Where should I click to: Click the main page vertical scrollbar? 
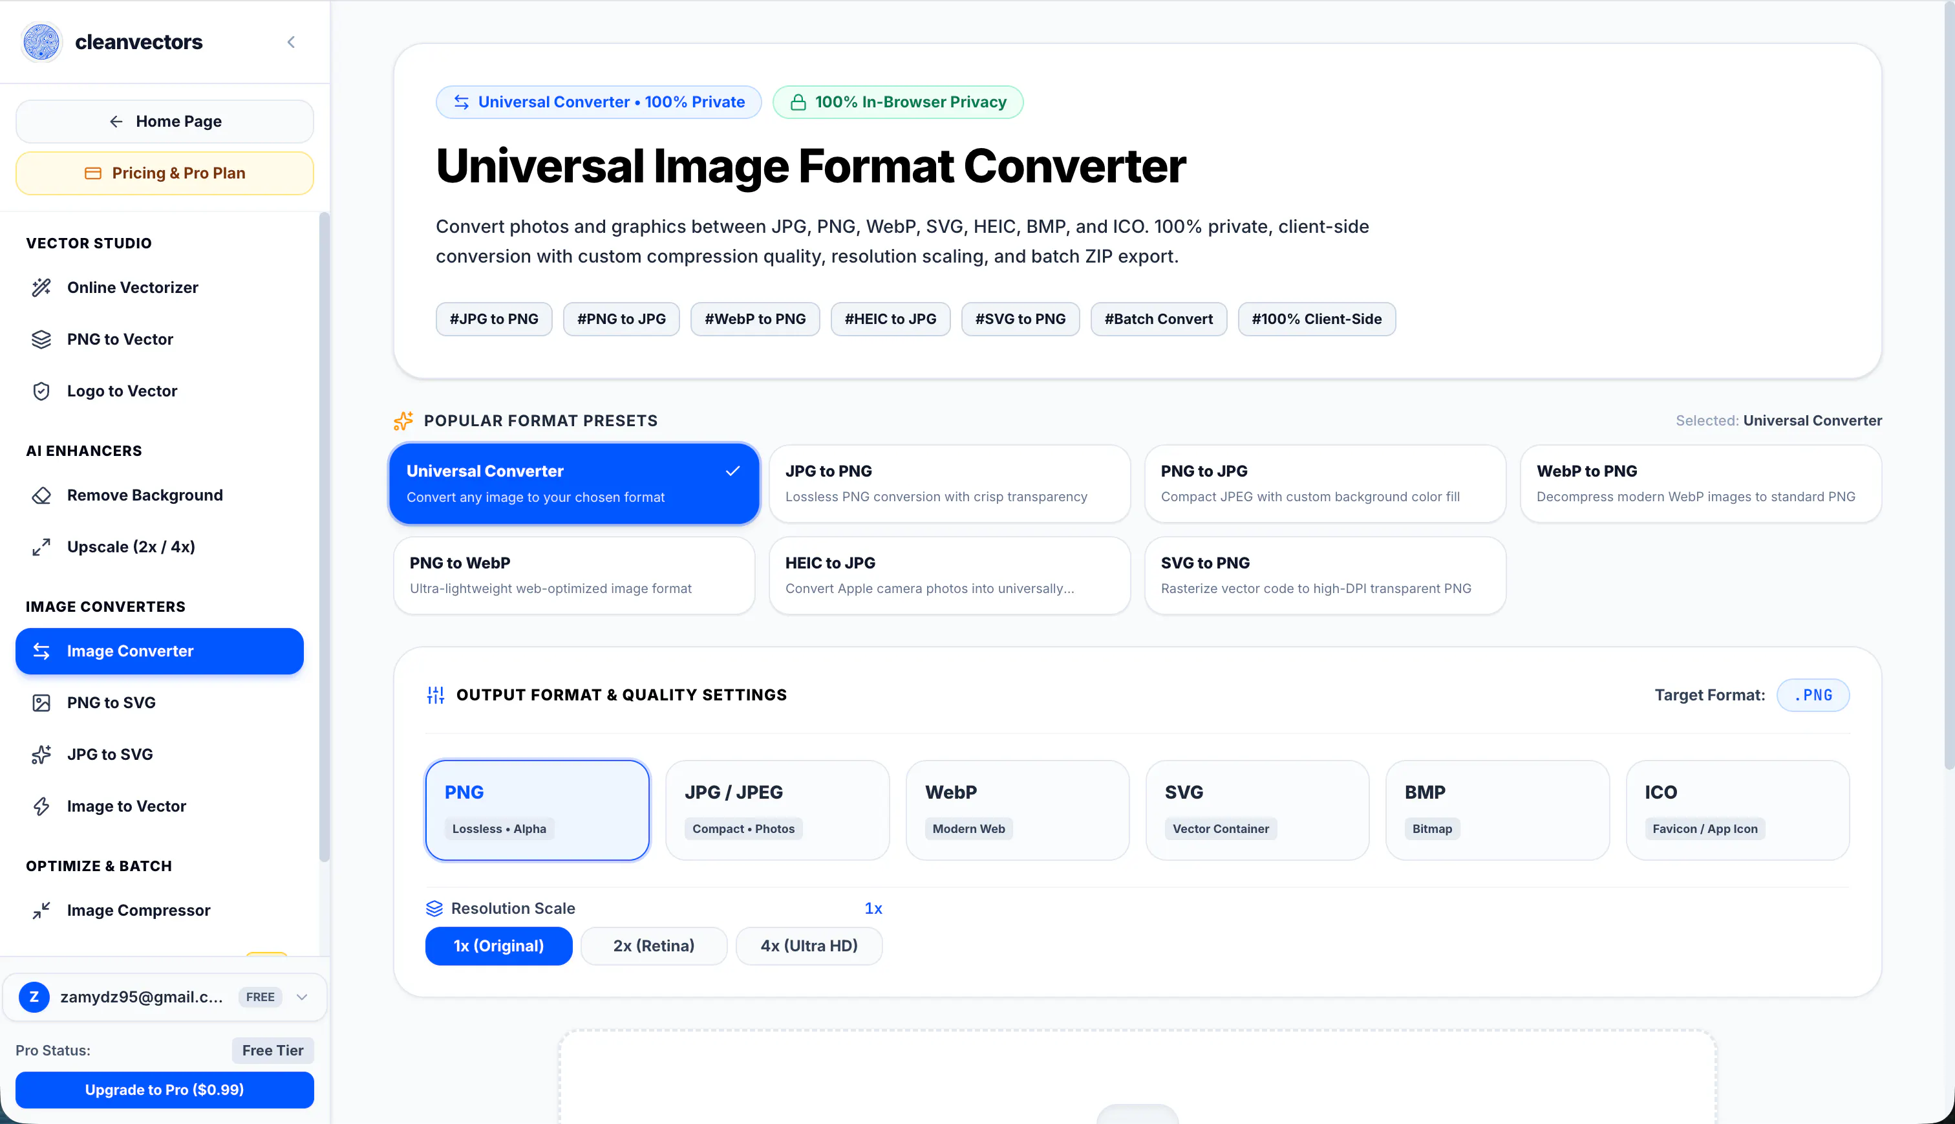click(1949, 386)
